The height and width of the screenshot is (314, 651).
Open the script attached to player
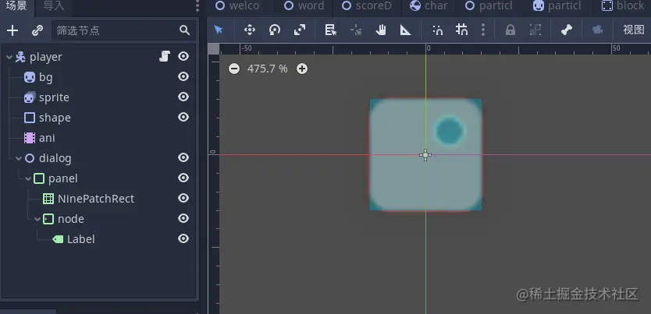tap(165, 56)
